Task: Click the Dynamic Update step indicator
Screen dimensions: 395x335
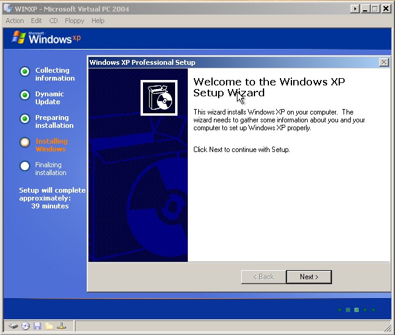Action: click(x=25, y=95)
